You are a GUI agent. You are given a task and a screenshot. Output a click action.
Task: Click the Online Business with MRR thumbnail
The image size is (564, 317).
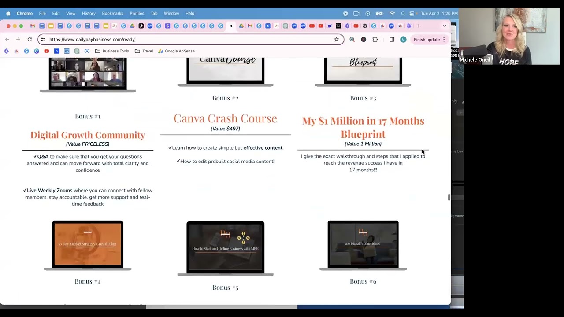pos(225,249)
